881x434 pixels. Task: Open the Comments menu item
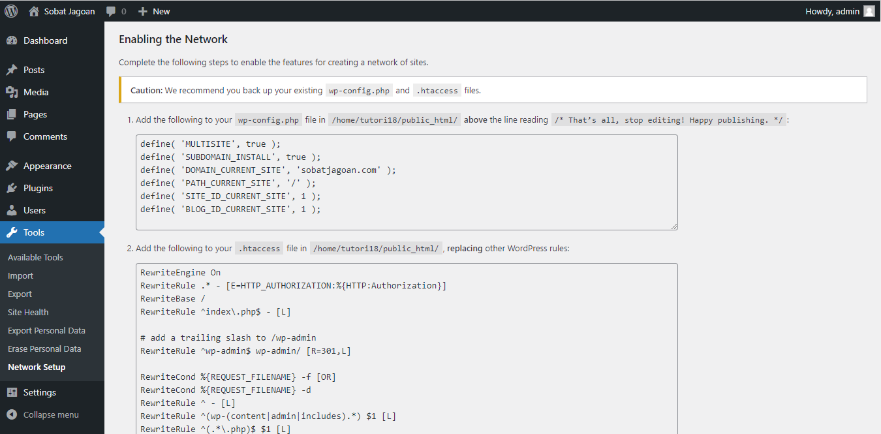(52, 136)
